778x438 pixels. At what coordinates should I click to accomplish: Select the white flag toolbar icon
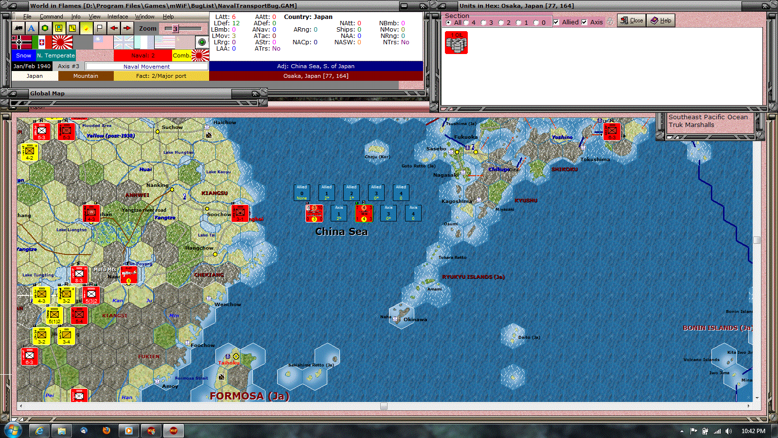tap(100, 28)
